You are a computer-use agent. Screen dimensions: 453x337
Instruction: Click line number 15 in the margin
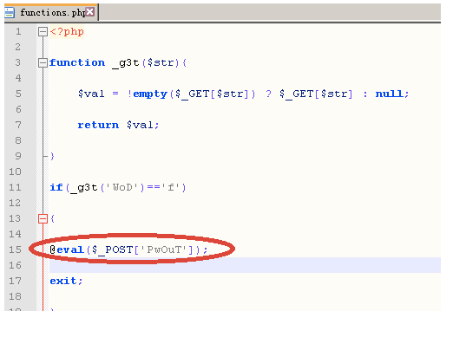pyautogui.click(x=15, y=250)
